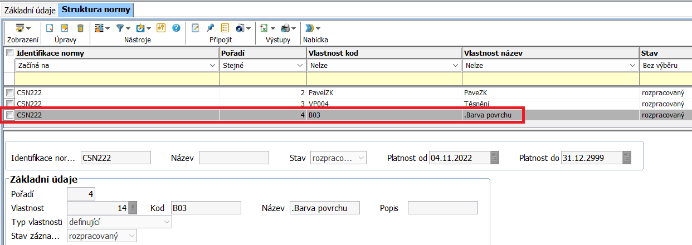Click the trash delete icon
This screenshot has width=692, height=245.
pyautogui.click(x=80, y=28)
